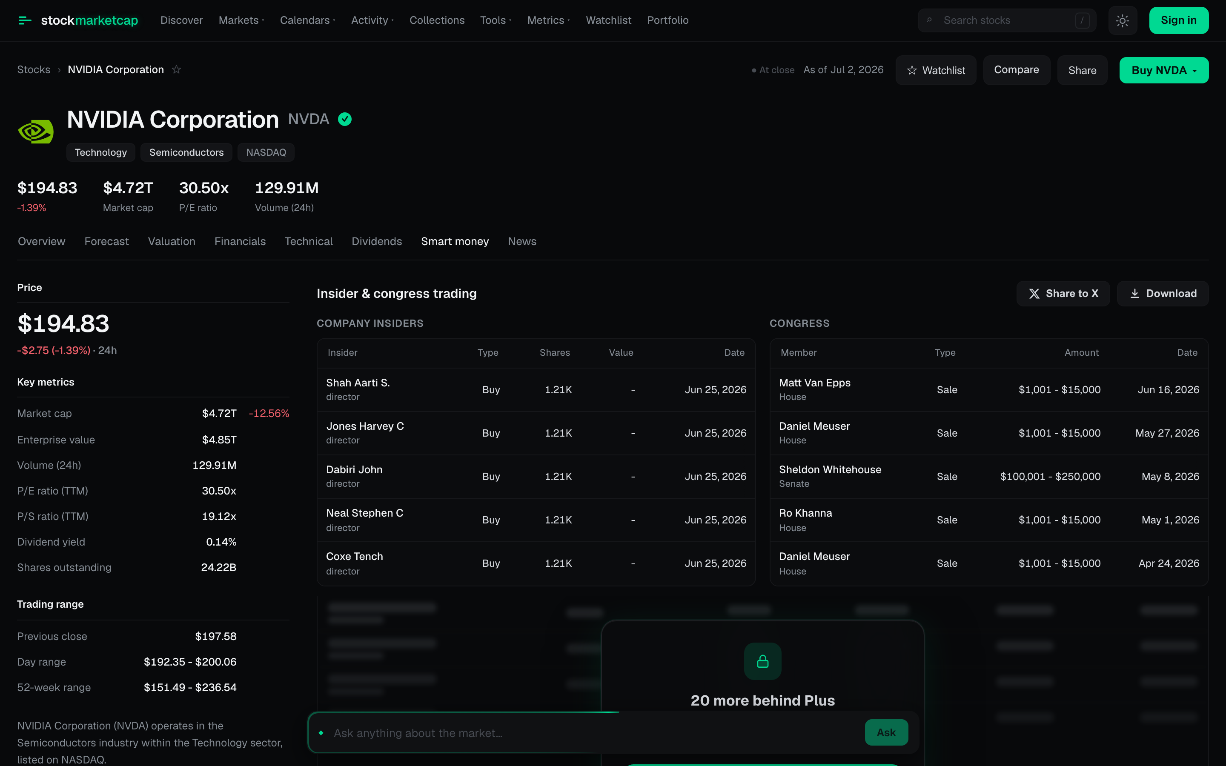Screen dimensions: 1226x766
Task: Select the Technical tab
Action: tap(309, 241)
